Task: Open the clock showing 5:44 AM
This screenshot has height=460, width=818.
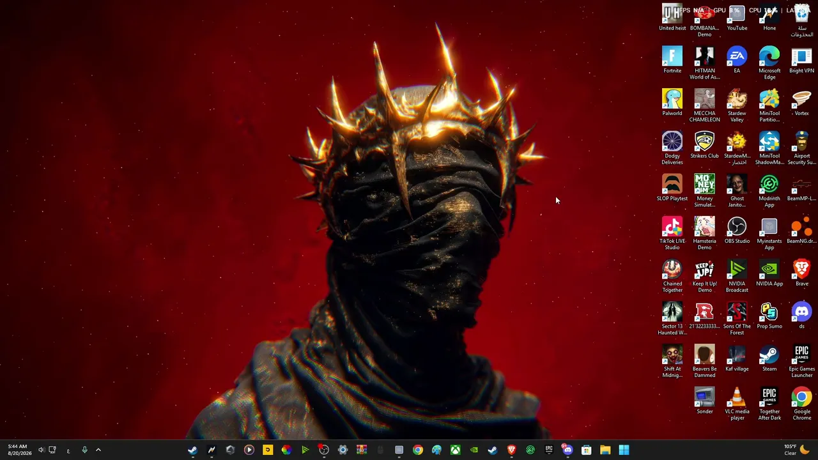Action: coord(18,450)
